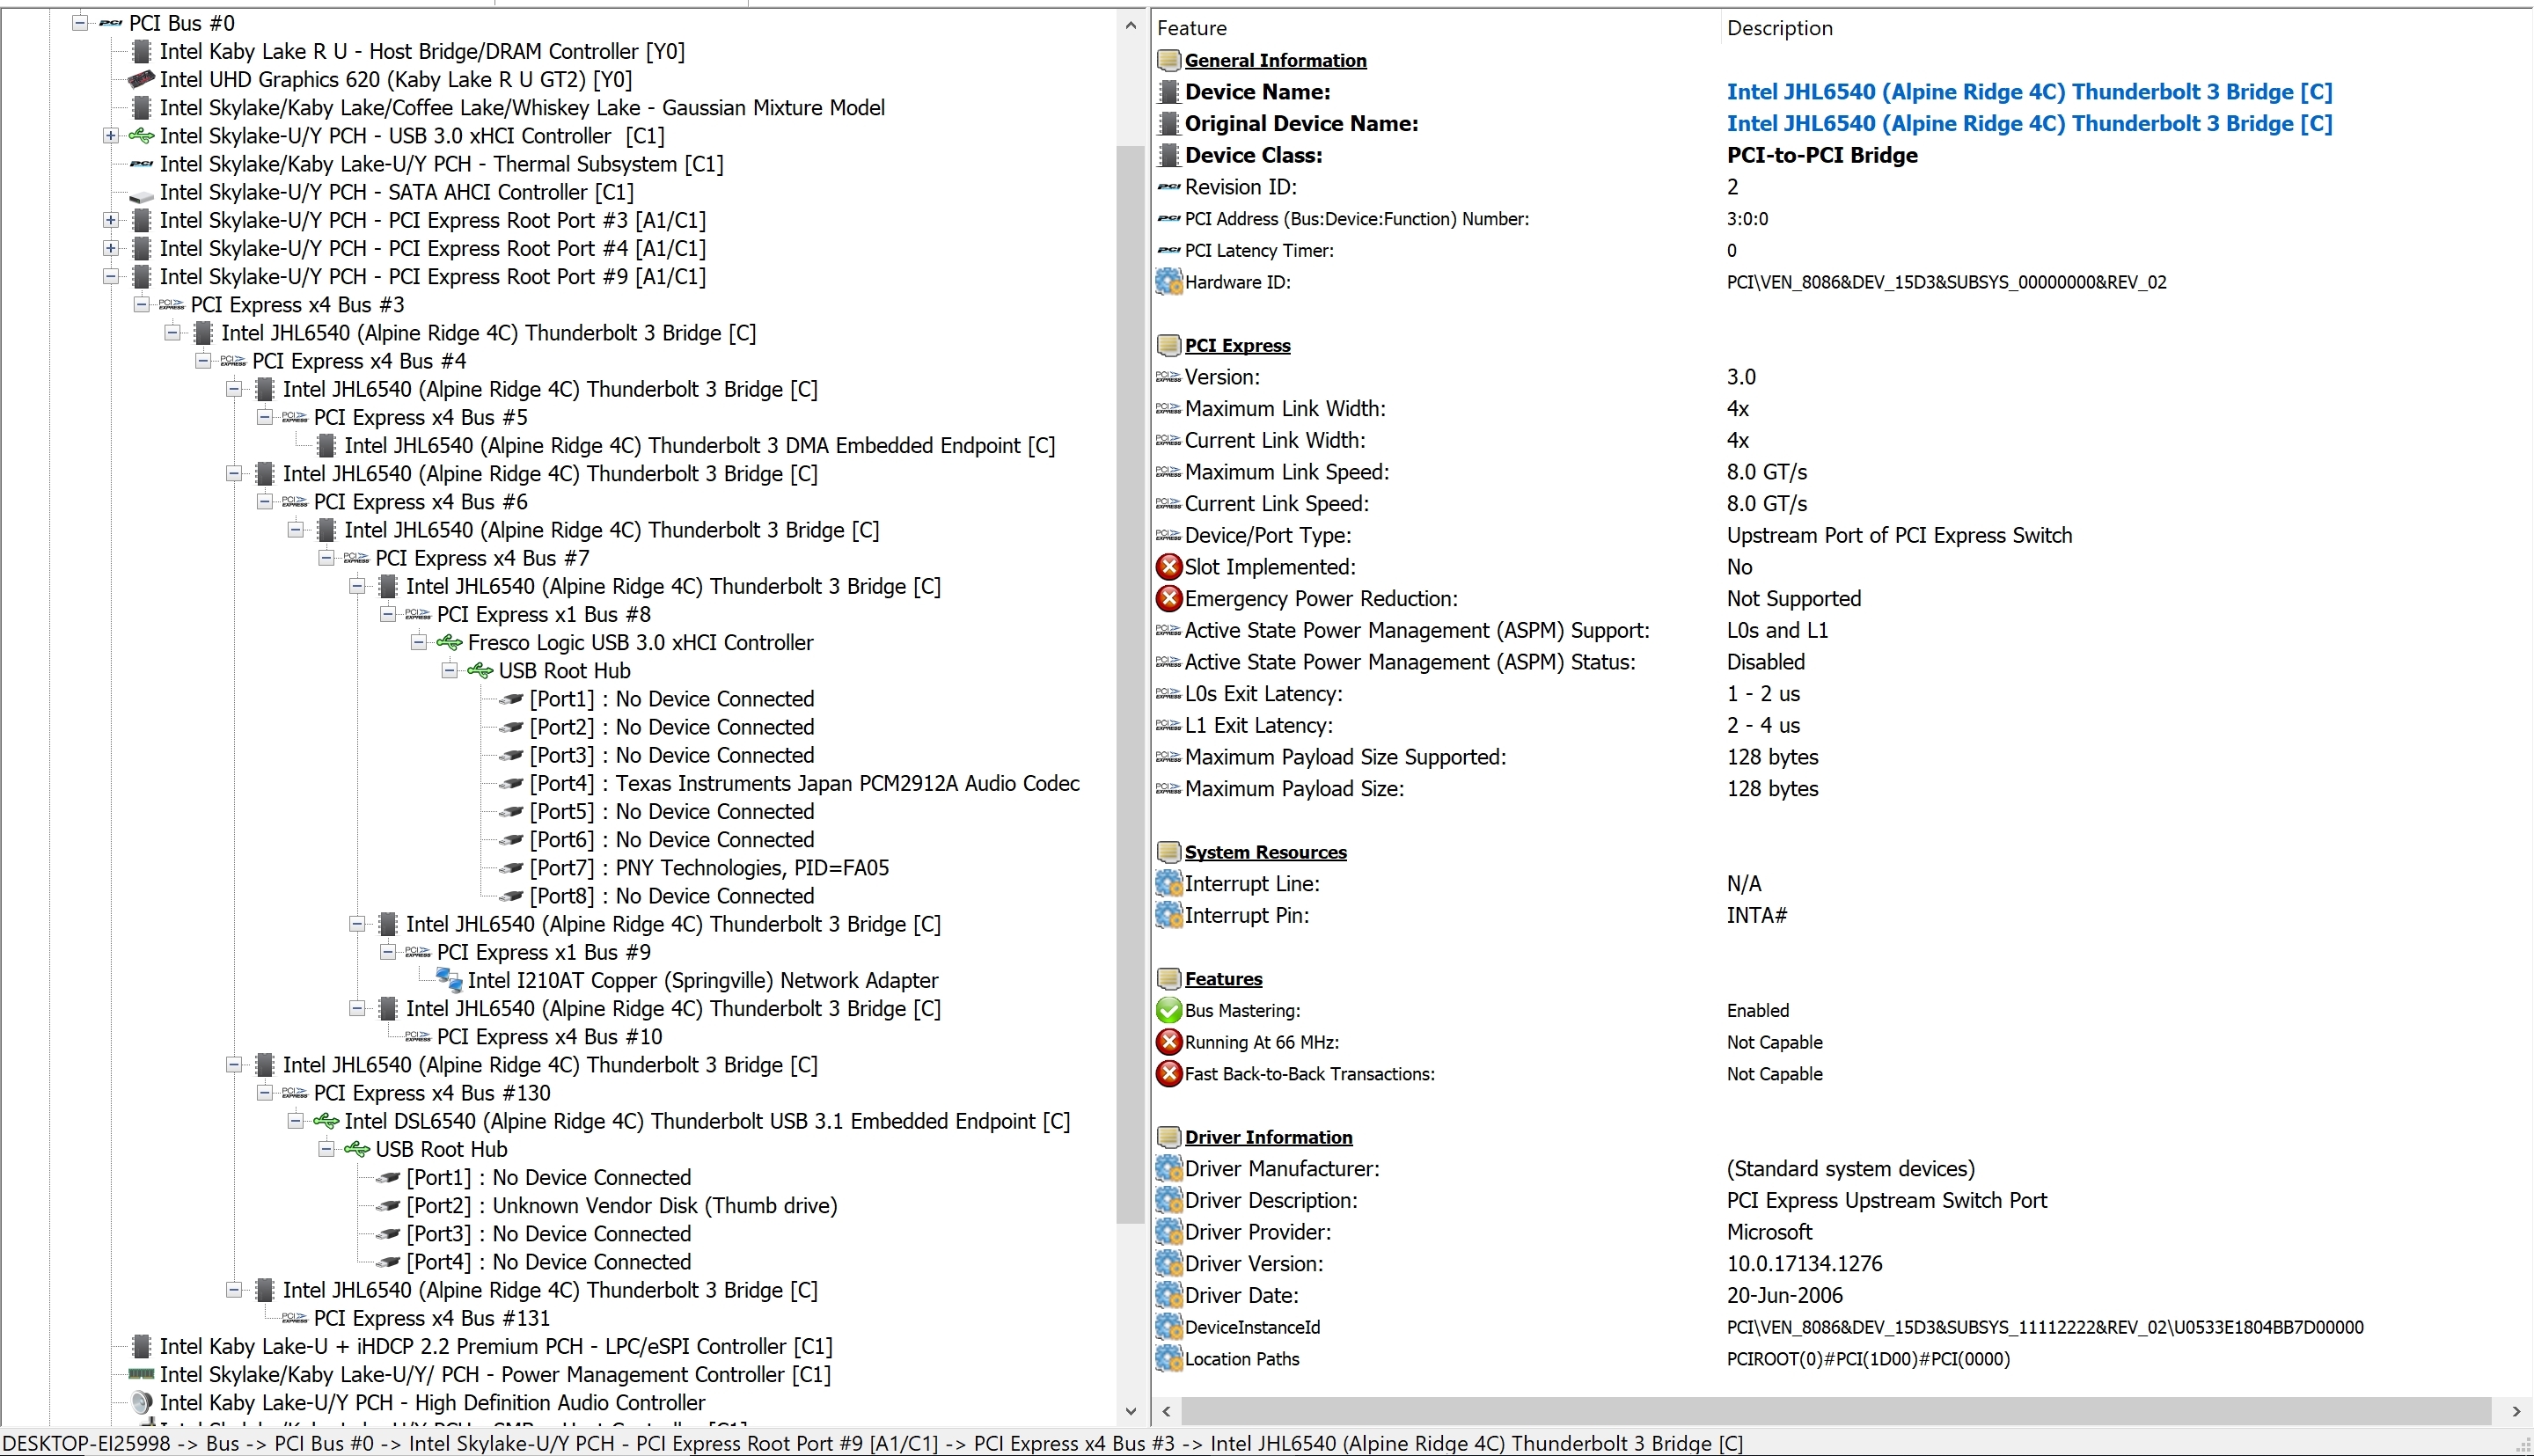Expand the PCI Express Root Port #3 node
Viewport: 2534px width, 1456px height.
tap(110, 220)
